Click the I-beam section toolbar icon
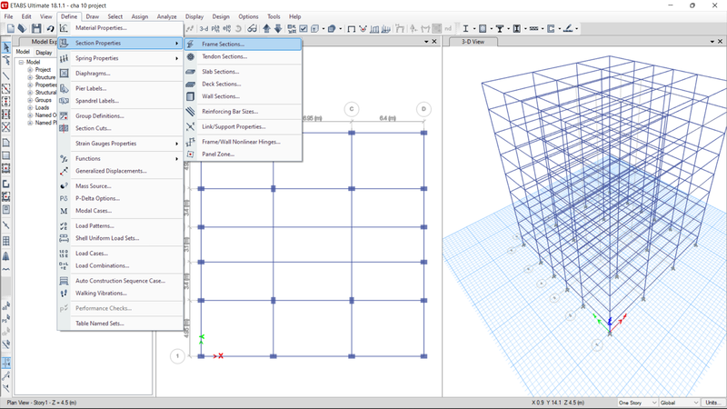This screenshot has width=727, height=409. pos(465,29)
